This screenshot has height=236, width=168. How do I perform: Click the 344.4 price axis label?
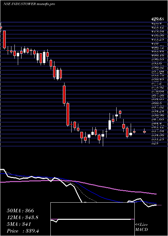pyautogui.click(x=156, y=123)
